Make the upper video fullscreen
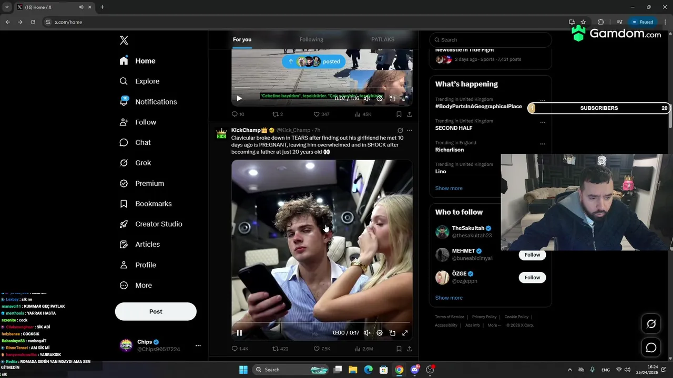 (x=405, y=98)
